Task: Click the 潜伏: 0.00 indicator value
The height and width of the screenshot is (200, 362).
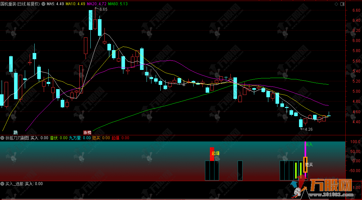Action: (59, 138)
